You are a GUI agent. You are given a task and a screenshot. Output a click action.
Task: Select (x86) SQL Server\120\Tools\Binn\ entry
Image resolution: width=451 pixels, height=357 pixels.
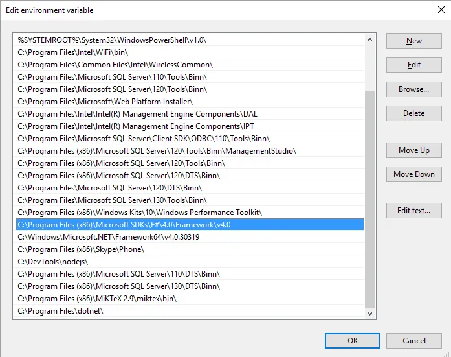(x=190, y=163)
